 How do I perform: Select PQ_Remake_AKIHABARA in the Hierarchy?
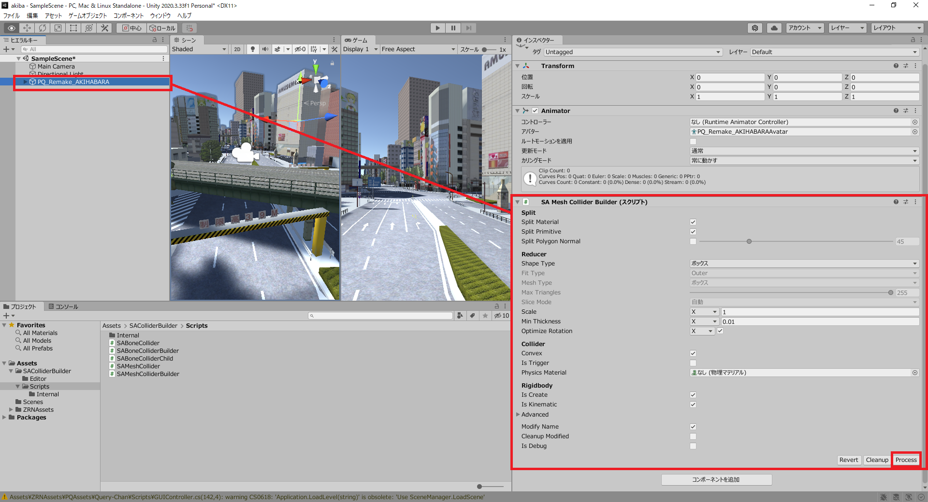point(72,82)
